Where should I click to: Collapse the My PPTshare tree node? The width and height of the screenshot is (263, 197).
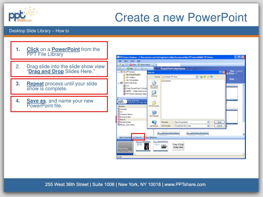(x=119, y=72)
